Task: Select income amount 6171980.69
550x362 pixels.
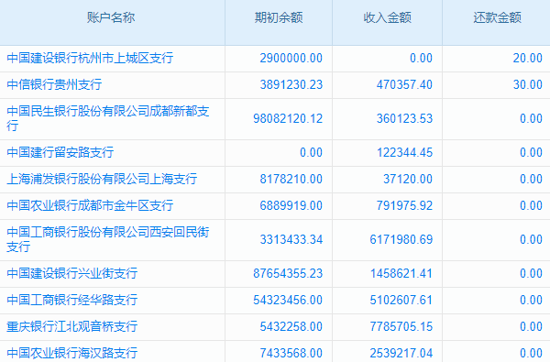Action: coord(401,239)
